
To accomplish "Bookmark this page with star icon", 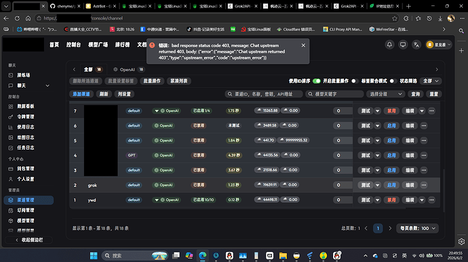I will point(395,18).
